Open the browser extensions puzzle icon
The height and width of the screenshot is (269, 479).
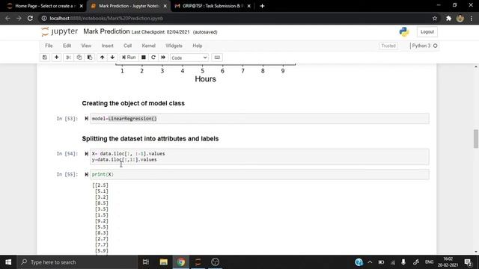448,18
